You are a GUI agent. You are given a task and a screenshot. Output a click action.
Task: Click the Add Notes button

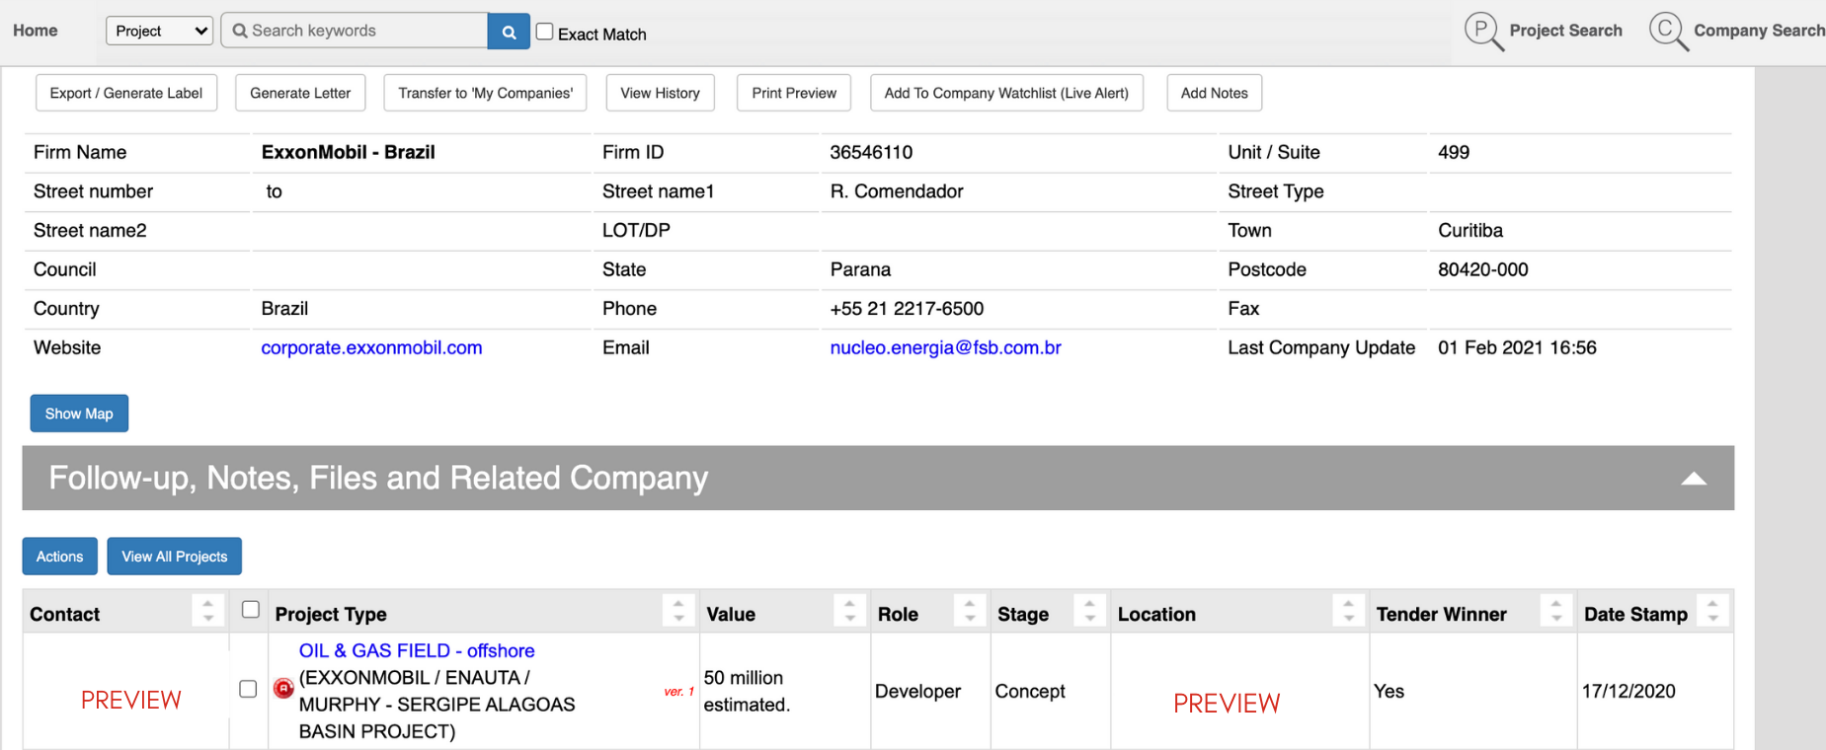tap(1214, 93)
